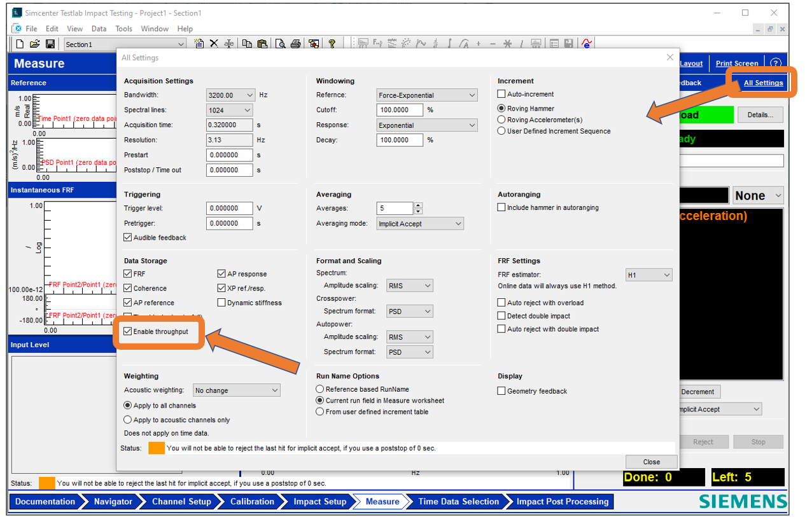Screen dimensions: 805x517
Task: Go to the Impact Setup workflow tab
Action: click(x=319, y=502)
